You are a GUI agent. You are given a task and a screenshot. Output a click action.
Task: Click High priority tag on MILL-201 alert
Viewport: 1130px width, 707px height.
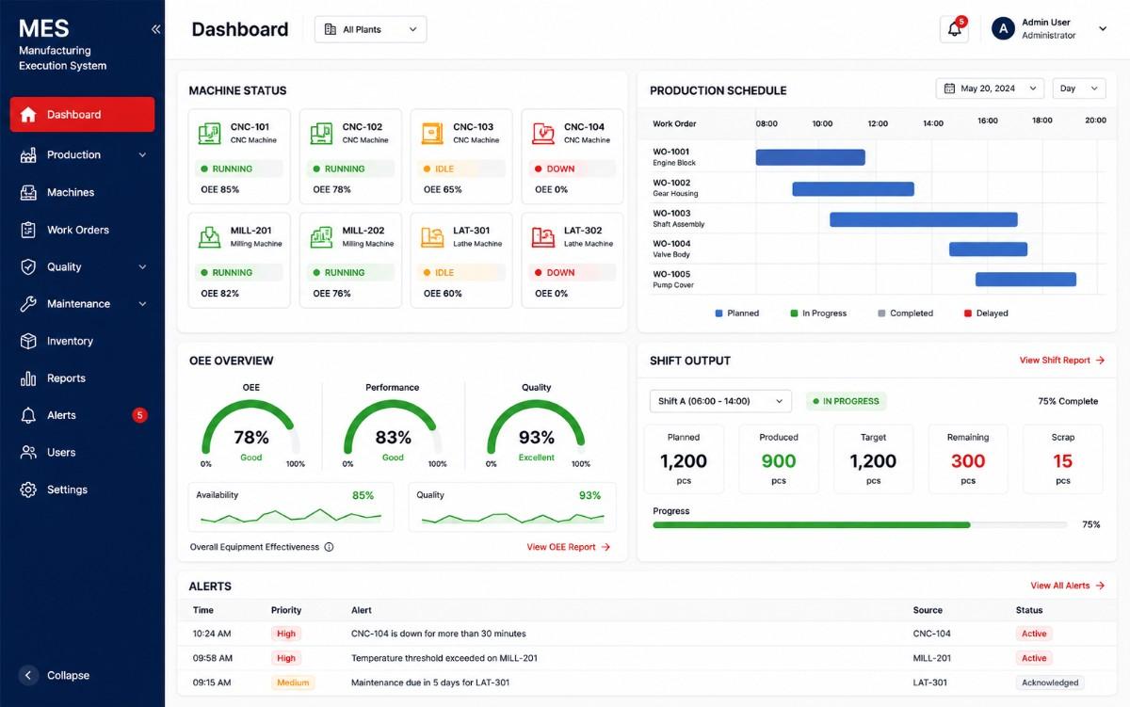coord(286,658)
